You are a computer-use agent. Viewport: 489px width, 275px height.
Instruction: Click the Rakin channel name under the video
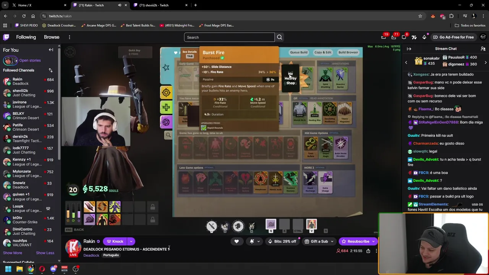[x=89, y=241]
